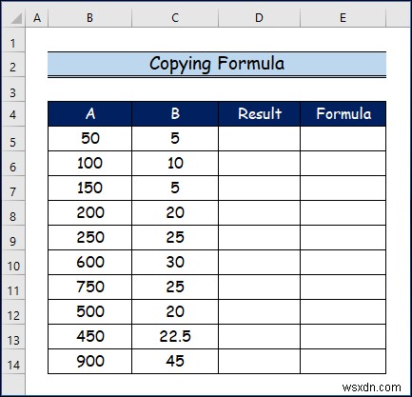Viewport: 412px width, 397px height.
Task: Click the table header cell B
Action: (x=175, y=114)
